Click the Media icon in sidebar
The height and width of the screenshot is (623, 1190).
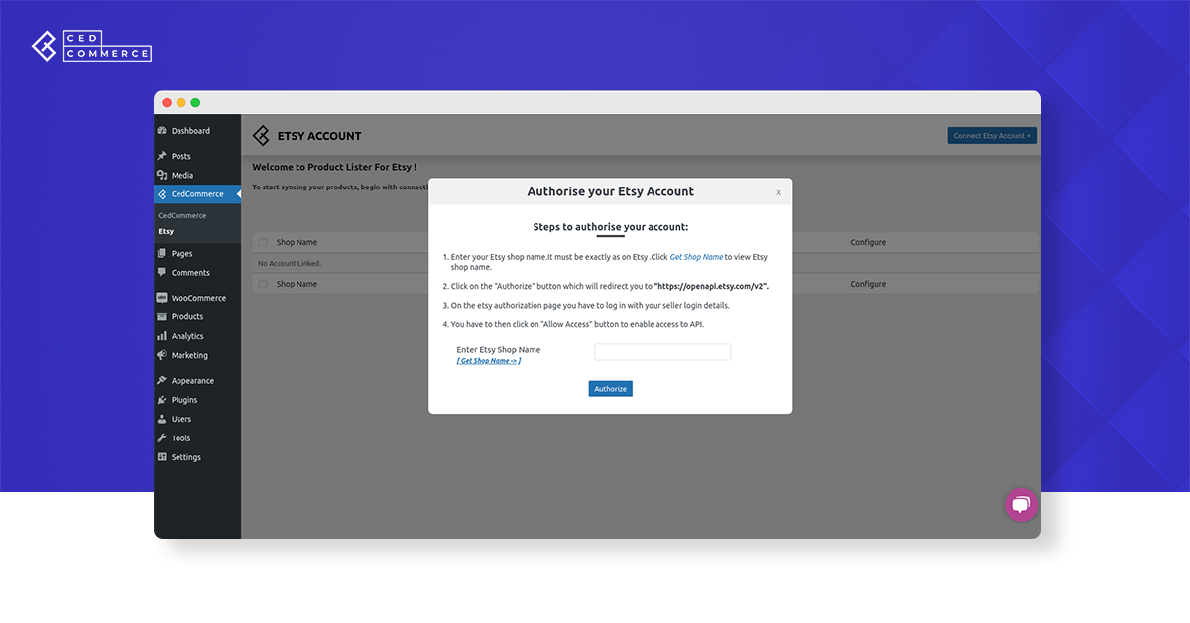162,176
